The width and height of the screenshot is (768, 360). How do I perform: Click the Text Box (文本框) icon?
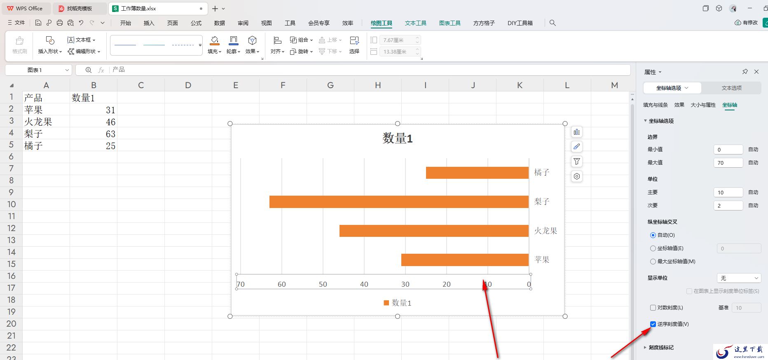tap(70, 40)
